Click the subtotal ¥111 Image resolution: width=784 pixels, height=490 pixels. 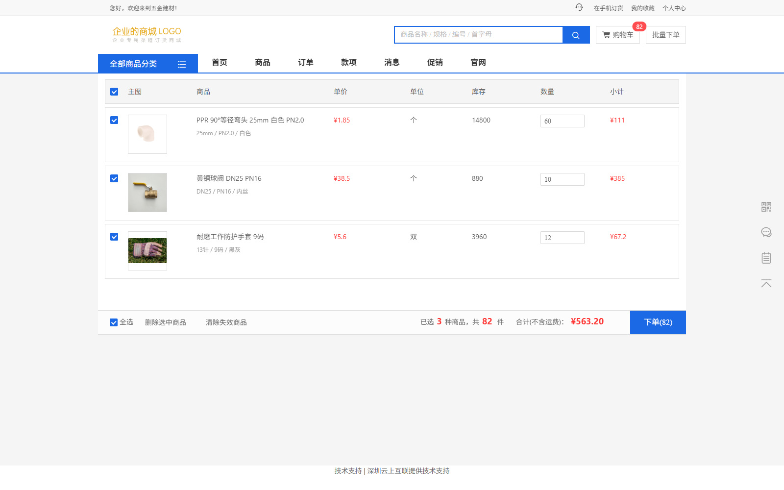coord(617,120)
